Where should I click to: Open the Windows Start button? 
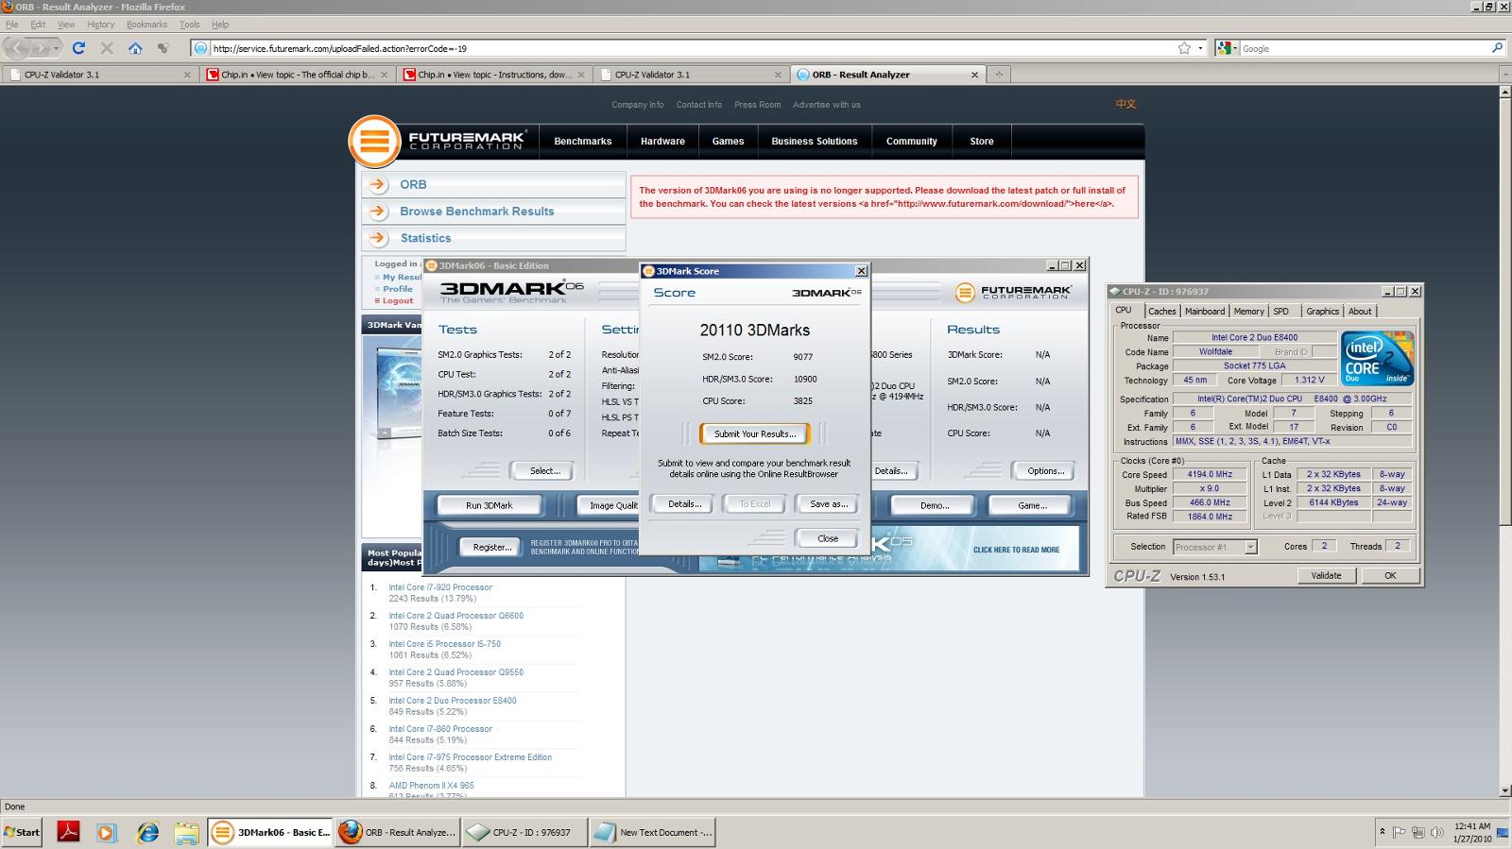tap(21, 832)
